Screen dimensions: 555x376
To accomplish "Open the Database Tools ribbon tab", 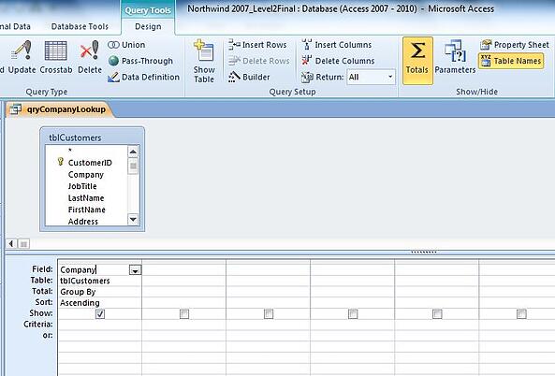I will [x=80, y=26].
